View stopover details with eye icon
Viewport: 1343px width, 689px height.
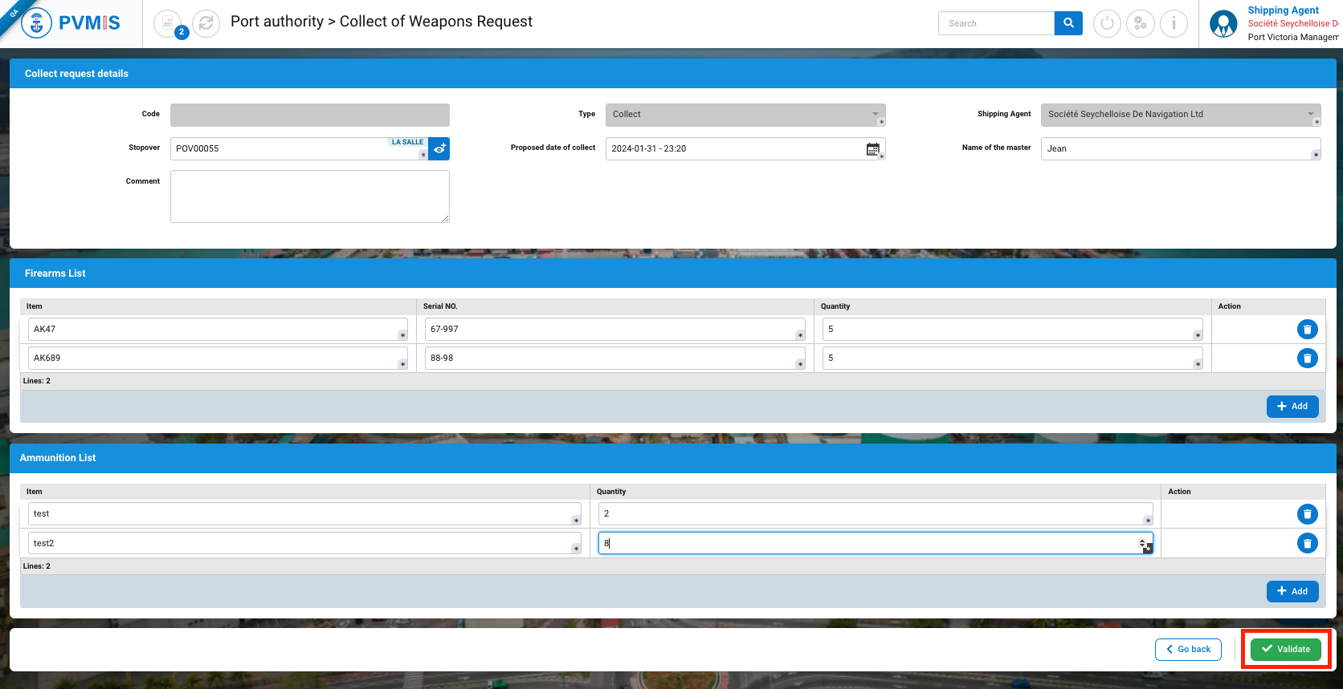(x=439, y=148)
